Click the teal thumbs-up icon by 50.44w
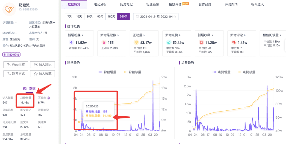 click(169, 43)
